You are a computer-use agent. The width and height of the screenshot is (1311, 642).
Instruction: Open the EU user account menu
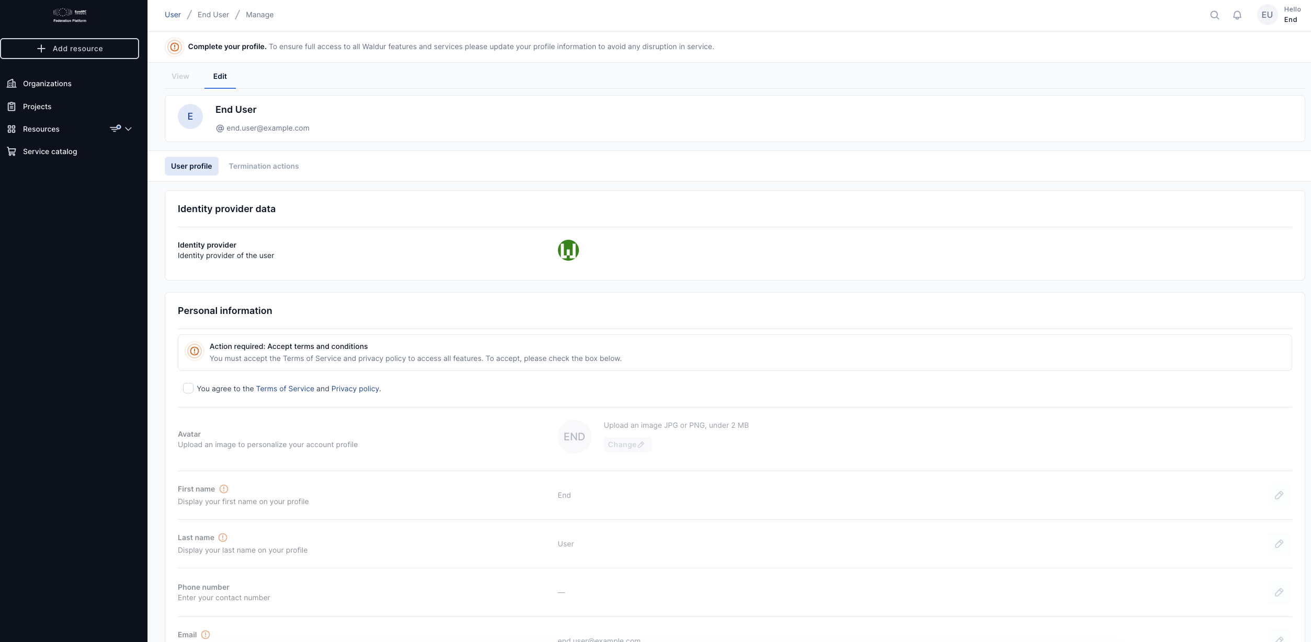1267,15
